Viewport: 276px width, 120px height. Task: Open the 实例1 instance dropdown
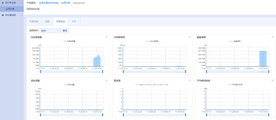tap(50, 31)
